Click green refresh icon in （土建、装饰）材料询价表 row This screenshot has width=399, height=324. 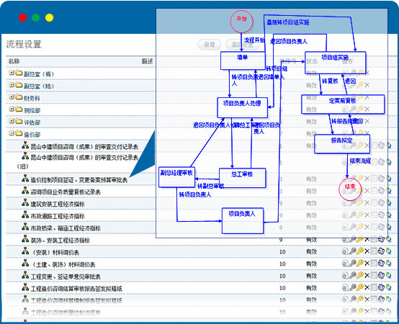[389, 264]
